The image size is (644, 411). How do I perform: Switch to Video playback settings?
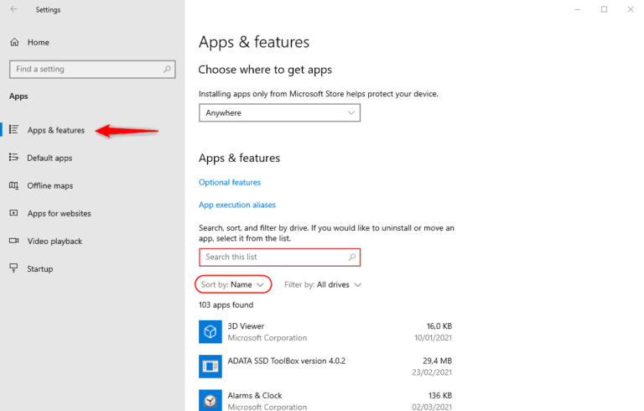pos(55,242)
